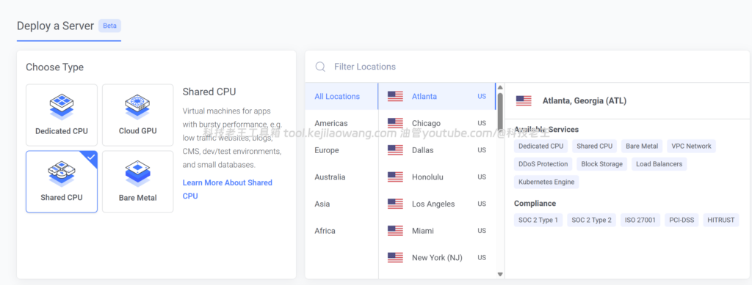752x285 pixels.
Task: Click the US flag beside Dallas
Action: [x=395, y=150]
